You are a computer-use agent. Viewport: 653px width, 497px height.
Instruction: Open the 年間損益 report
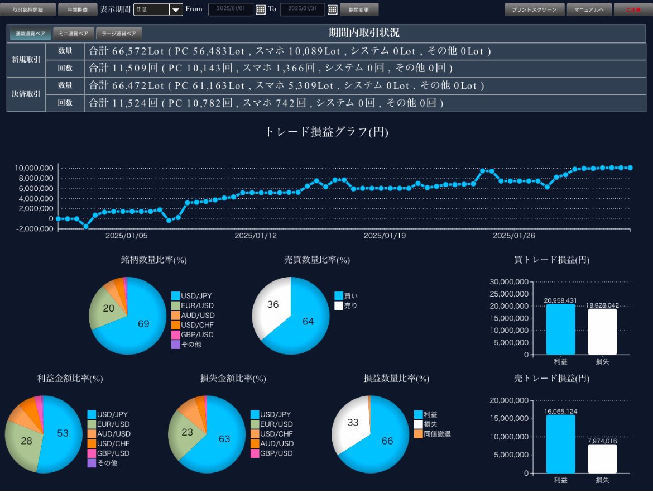(x=78, y=9)
